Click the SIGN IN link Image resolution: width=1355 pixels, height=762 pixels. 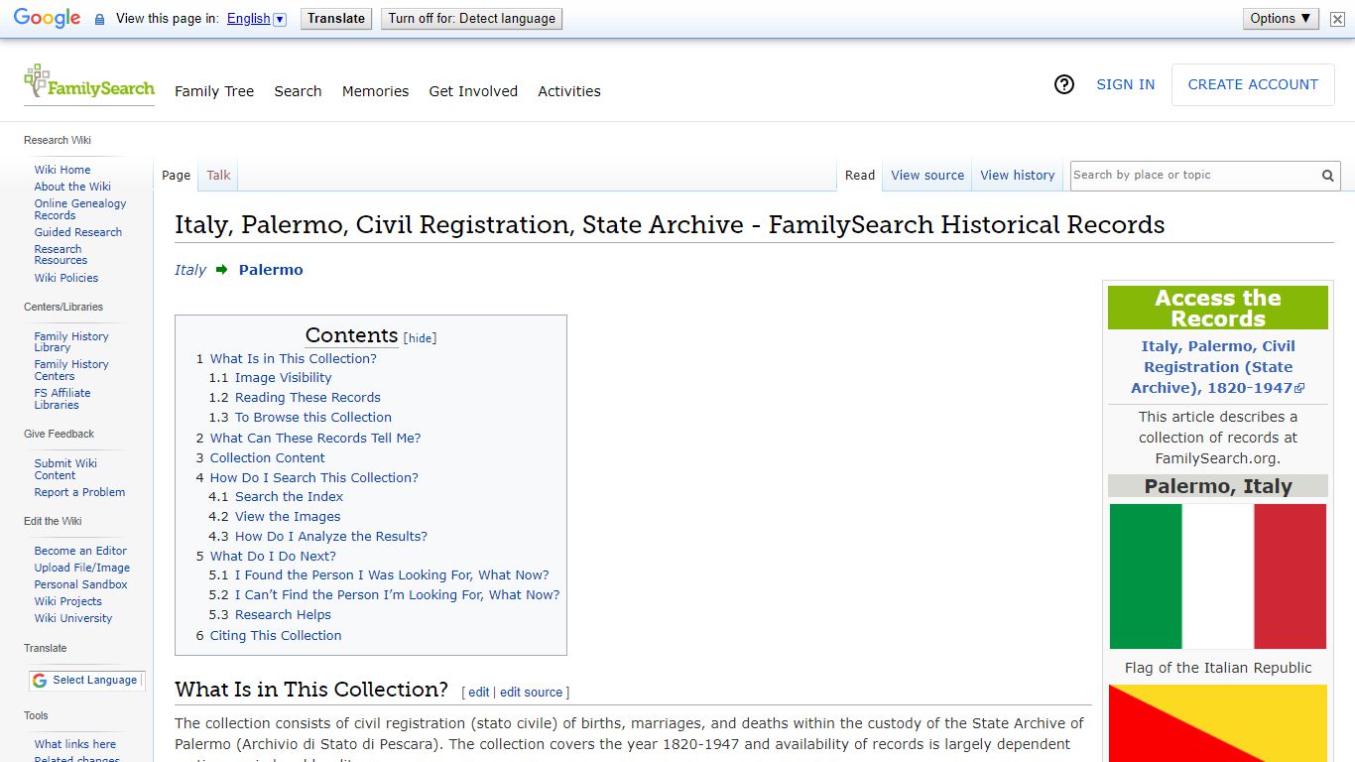point(1126,84)
